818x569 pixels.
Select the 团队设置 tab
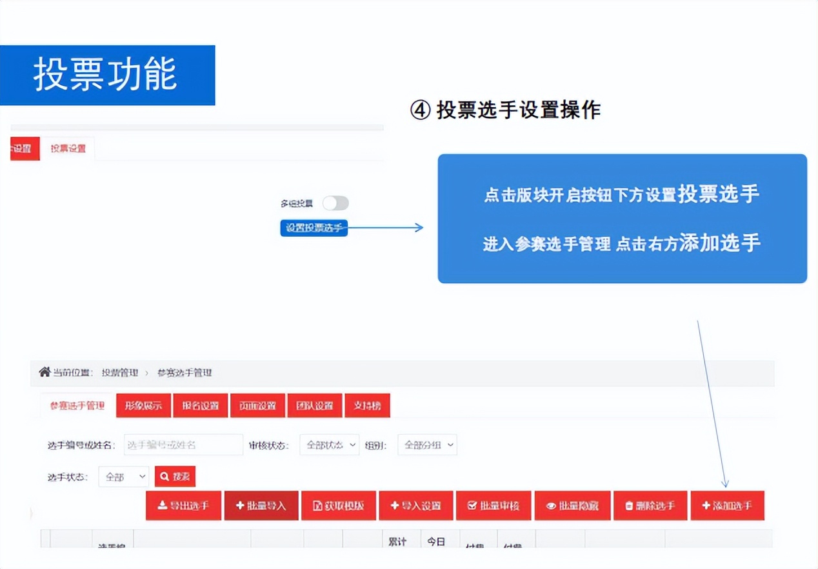click(x=315, y=405)
